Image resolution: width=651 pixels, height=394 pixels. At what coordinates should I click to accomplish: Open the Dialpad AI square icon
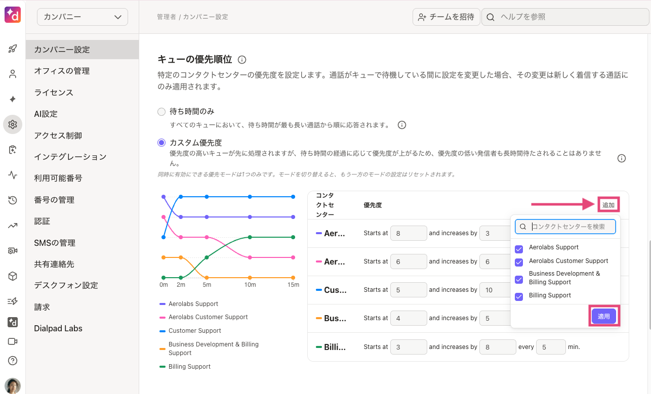(x=13, y=322)
